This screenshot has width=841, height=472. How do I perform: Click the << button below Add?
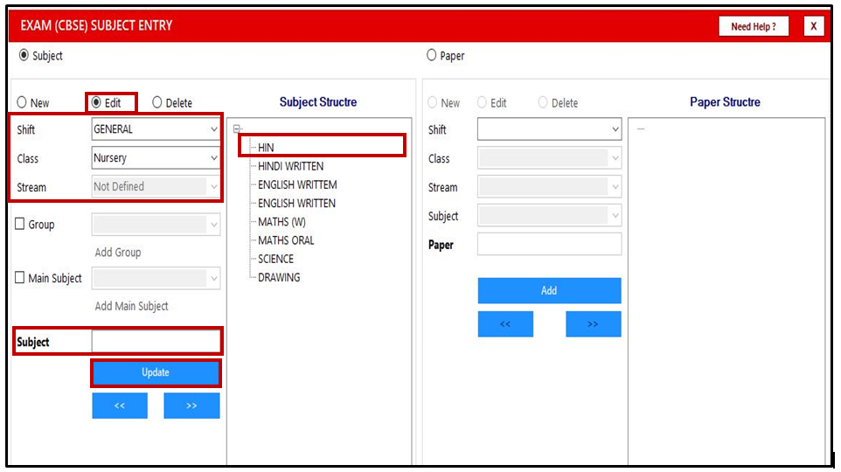505,324
